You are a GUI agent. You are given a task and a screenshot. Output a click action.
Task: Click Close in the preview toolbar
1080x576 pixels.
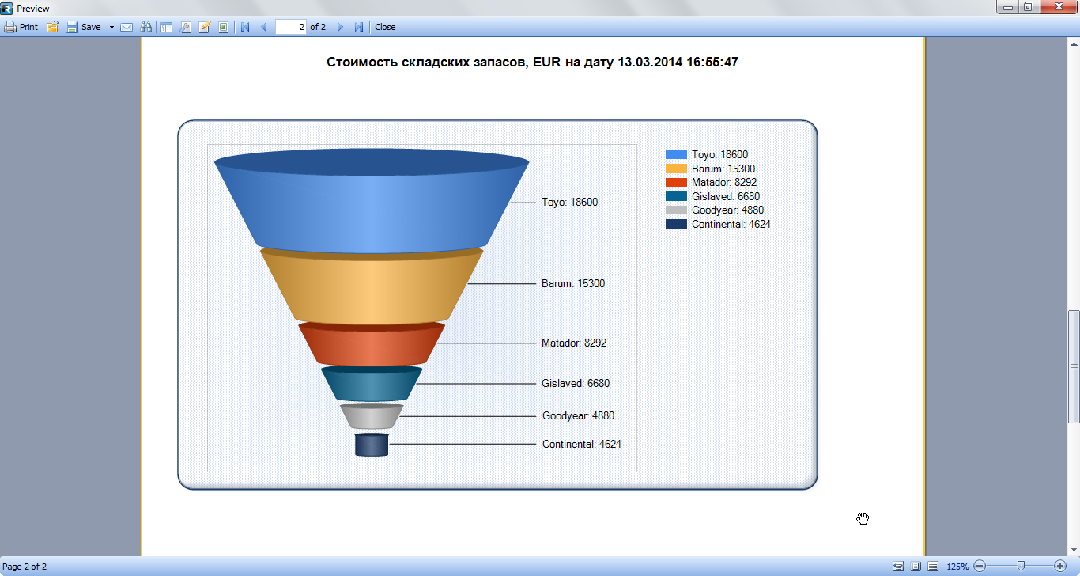point(385,27)
